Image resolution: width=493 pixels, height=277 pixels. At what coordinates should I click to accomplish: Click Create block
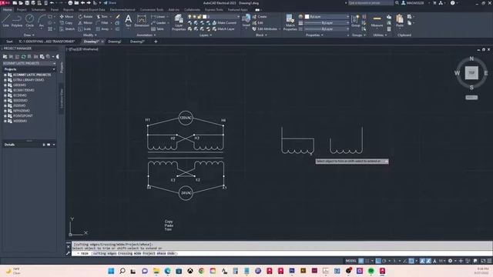tap(260, 17)
